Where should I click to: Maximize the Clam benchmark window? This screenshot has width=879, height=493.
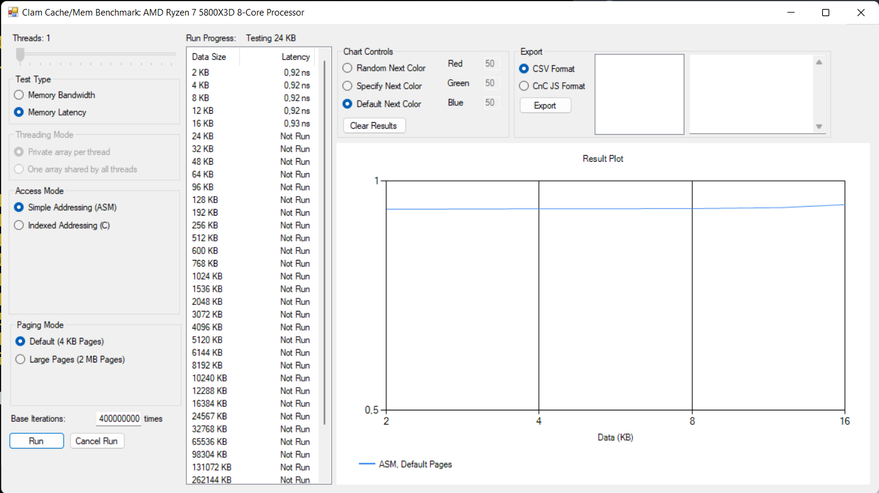826,12
